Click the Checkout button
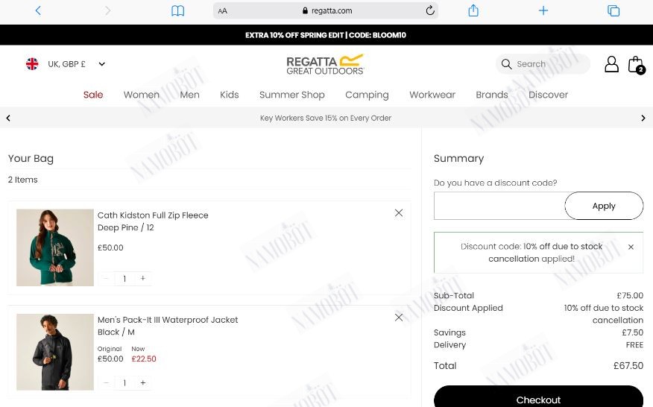The width and height of the screenshot is (653, 407). pyautogui.click(x=538, y=398)
